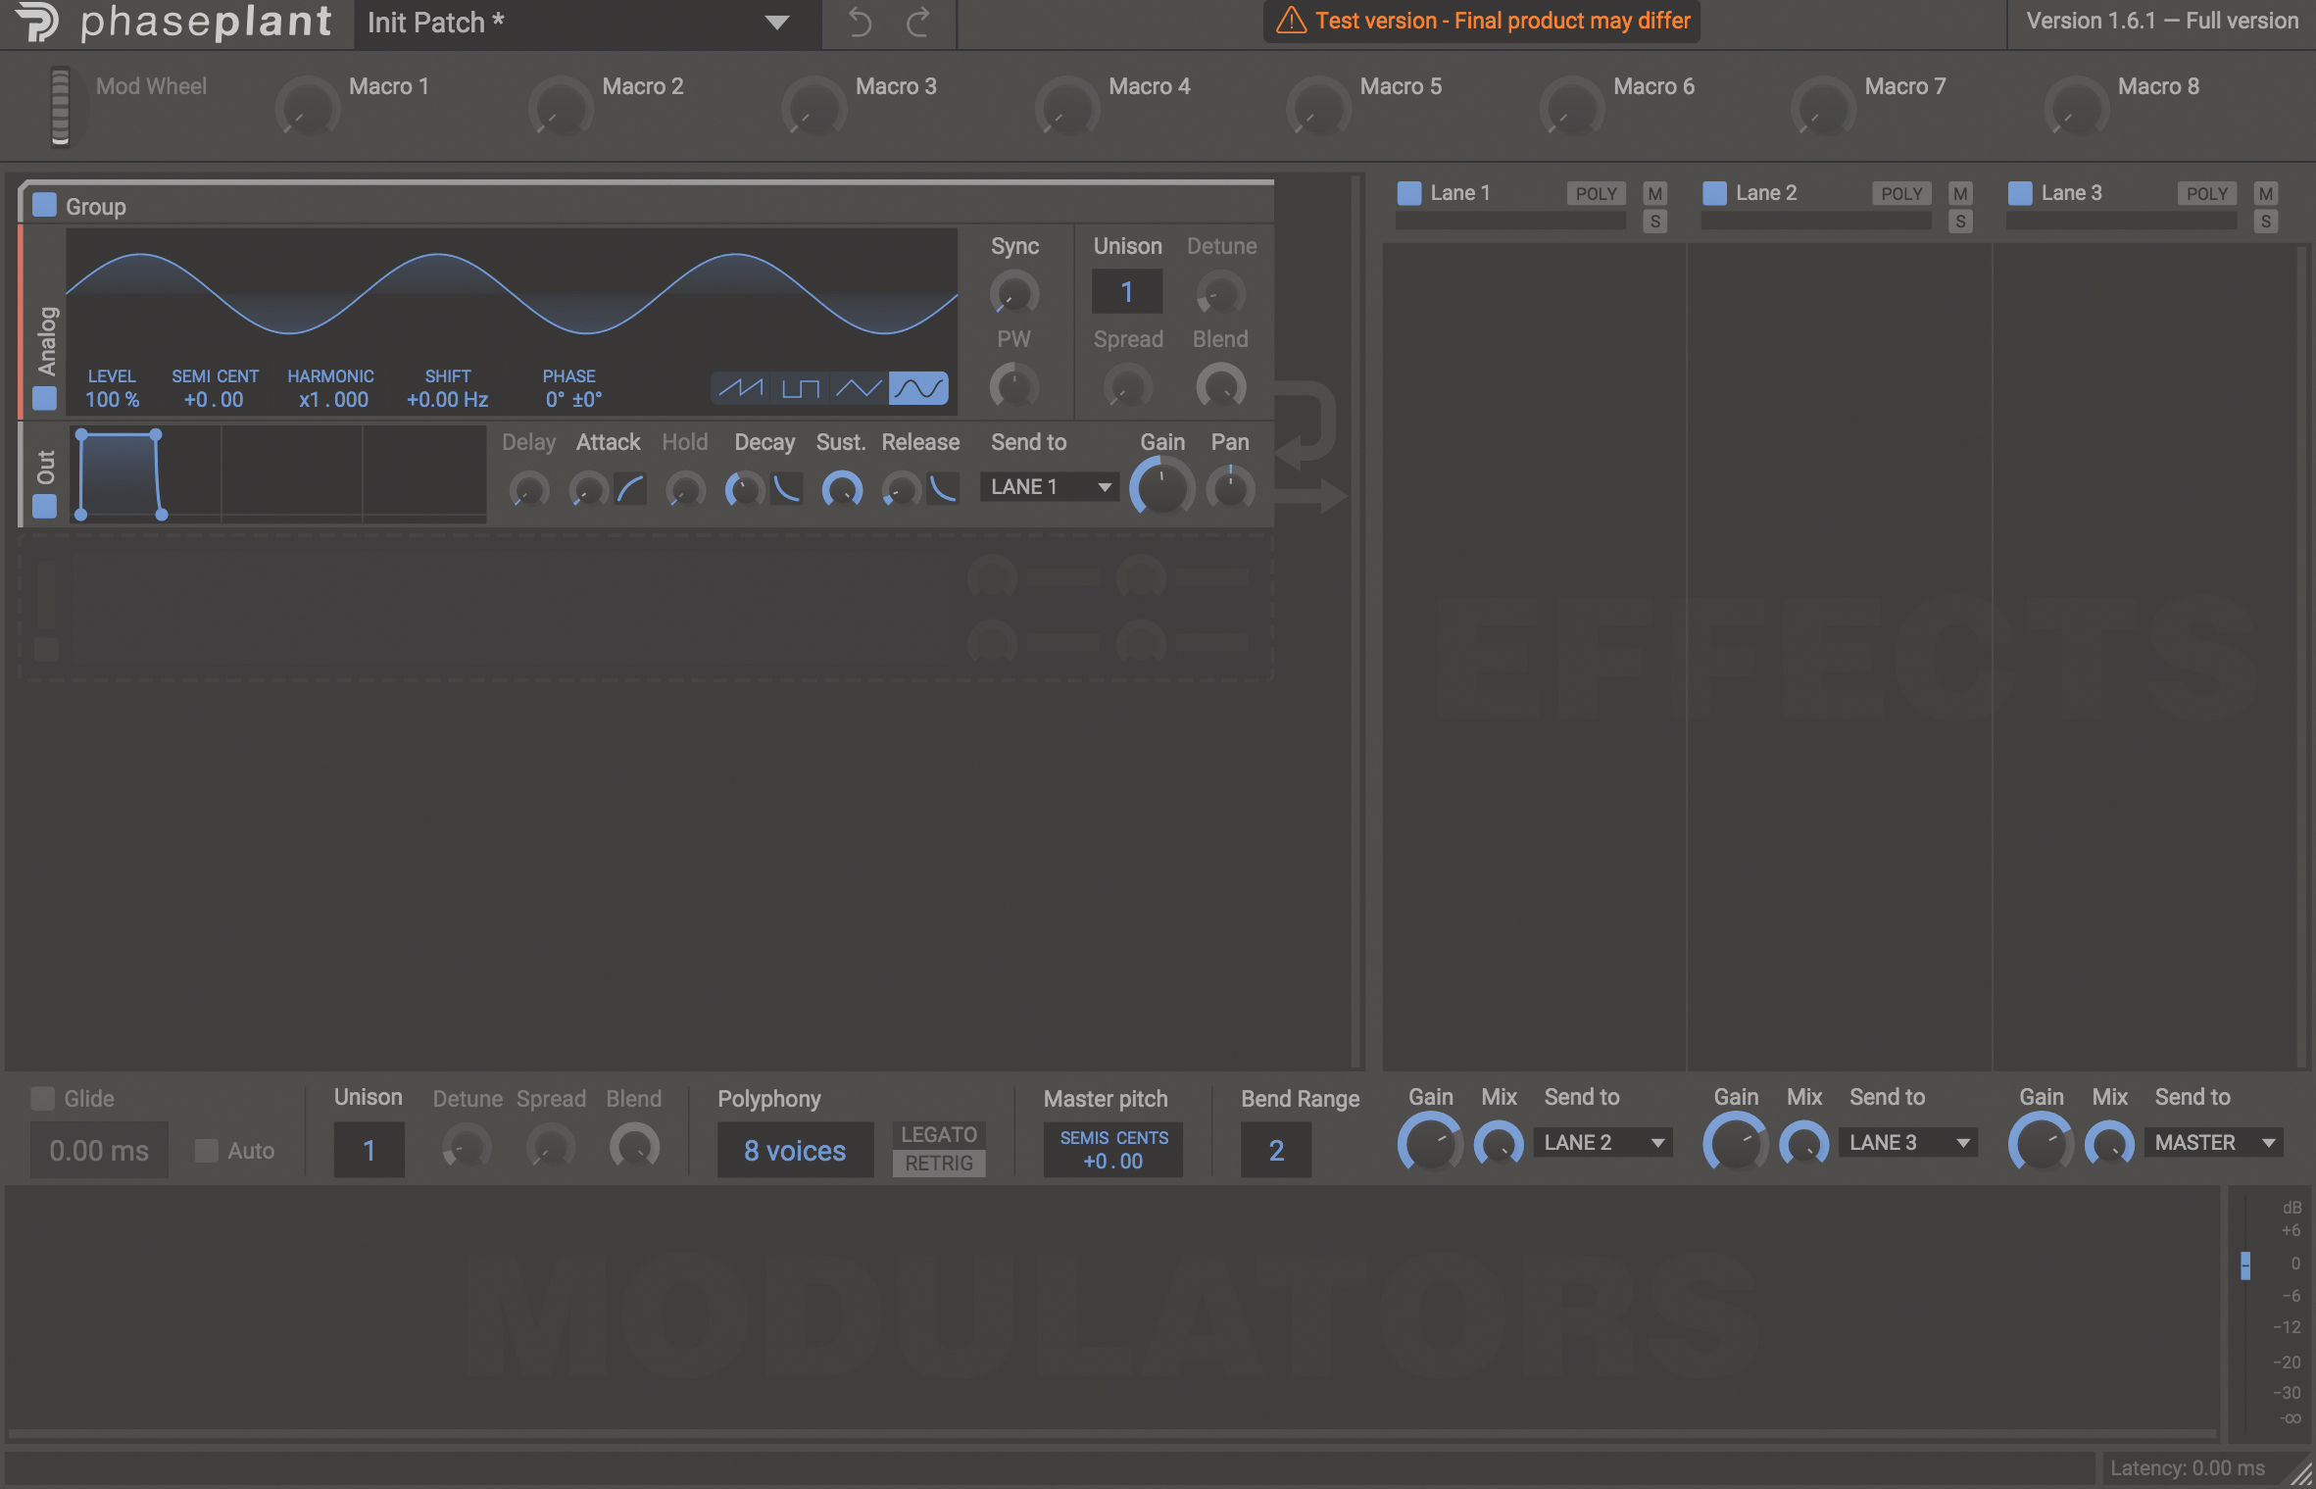Toggle the Group enable checkbox
This screenshot has width=2316, height=1489.
click(44, 205)
